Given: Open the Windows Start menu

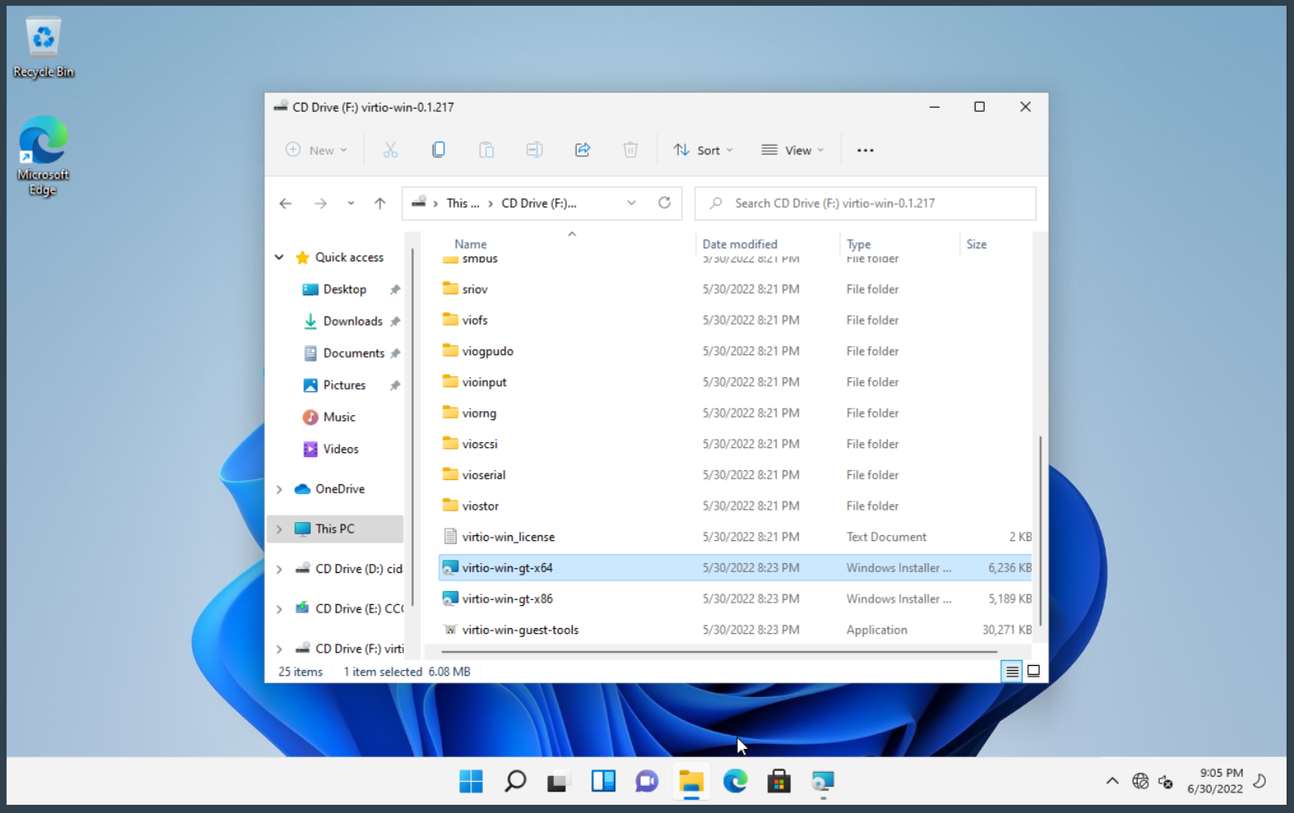Looking at the screenshot, I should (471, 781).
